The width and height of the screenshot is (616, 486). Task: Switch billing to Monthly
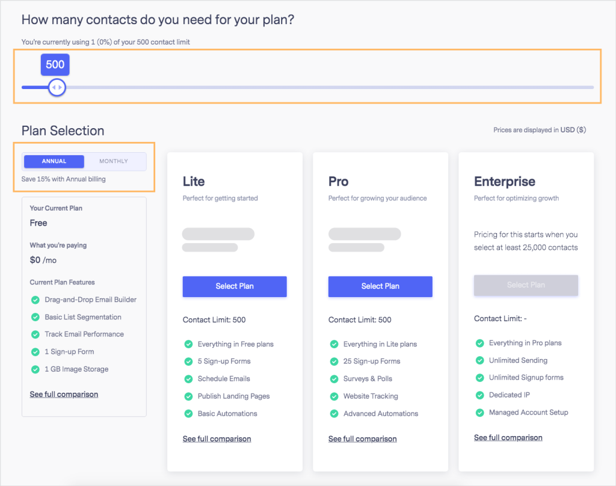coord(114,161)
